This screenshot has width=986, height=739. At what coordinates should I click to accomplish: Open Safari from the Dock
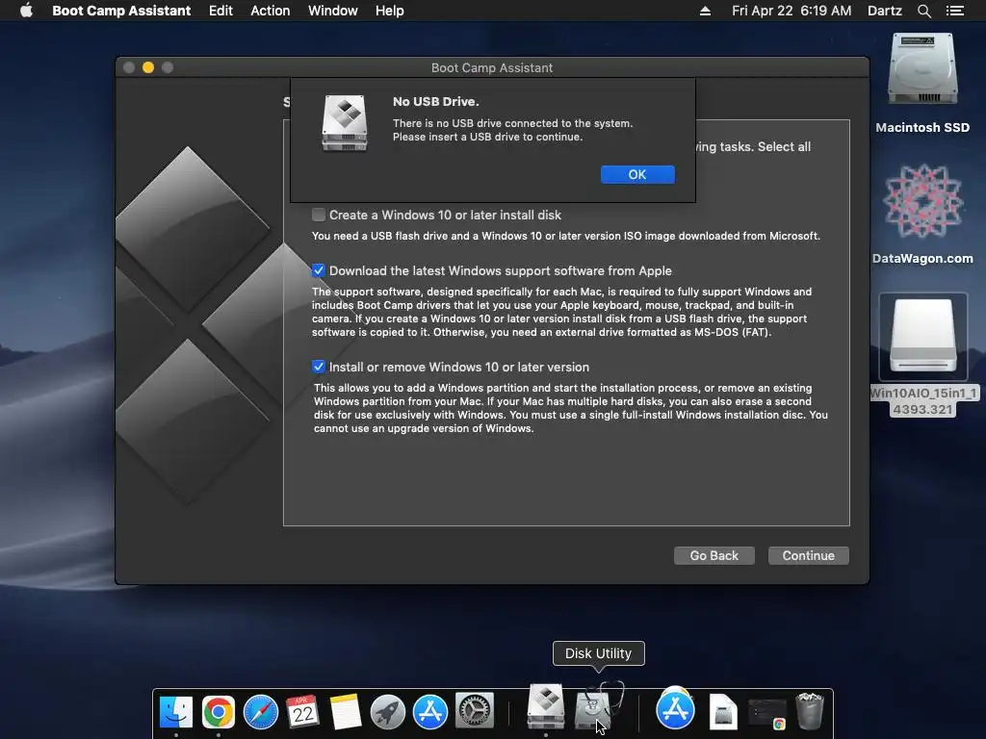tap(261, 712)
